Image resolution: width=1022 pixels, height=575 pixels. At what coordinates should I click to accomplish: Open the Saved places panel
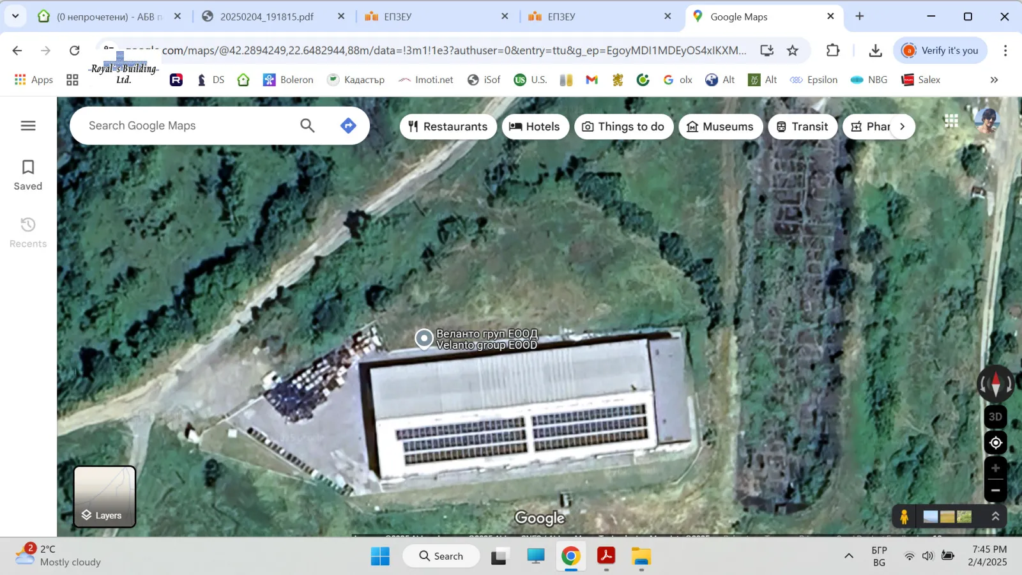point(28,175)
